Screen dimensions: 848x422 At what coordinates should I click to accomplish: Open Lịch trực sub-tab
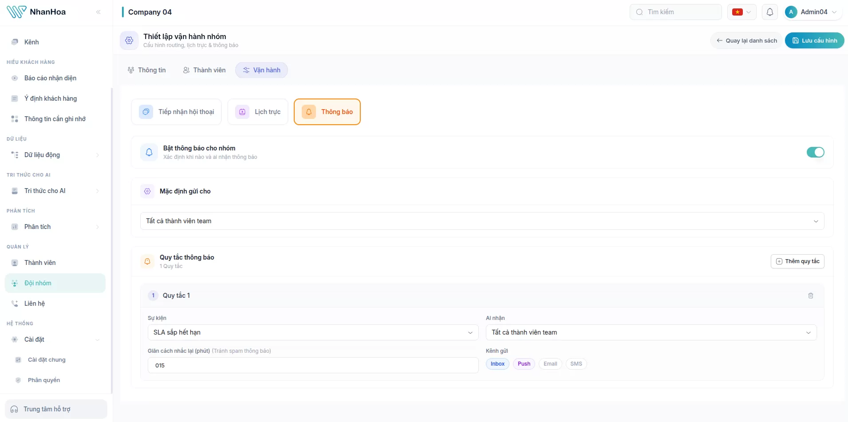tap(258, 112)
